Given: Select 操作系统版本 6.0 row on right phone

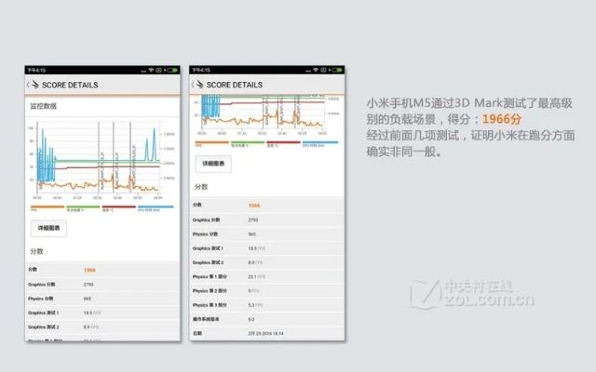Looking at the screenshot, I should pos(267,319).
